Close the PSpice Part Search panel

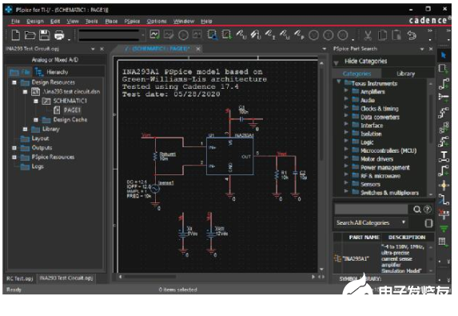point(431,49)
